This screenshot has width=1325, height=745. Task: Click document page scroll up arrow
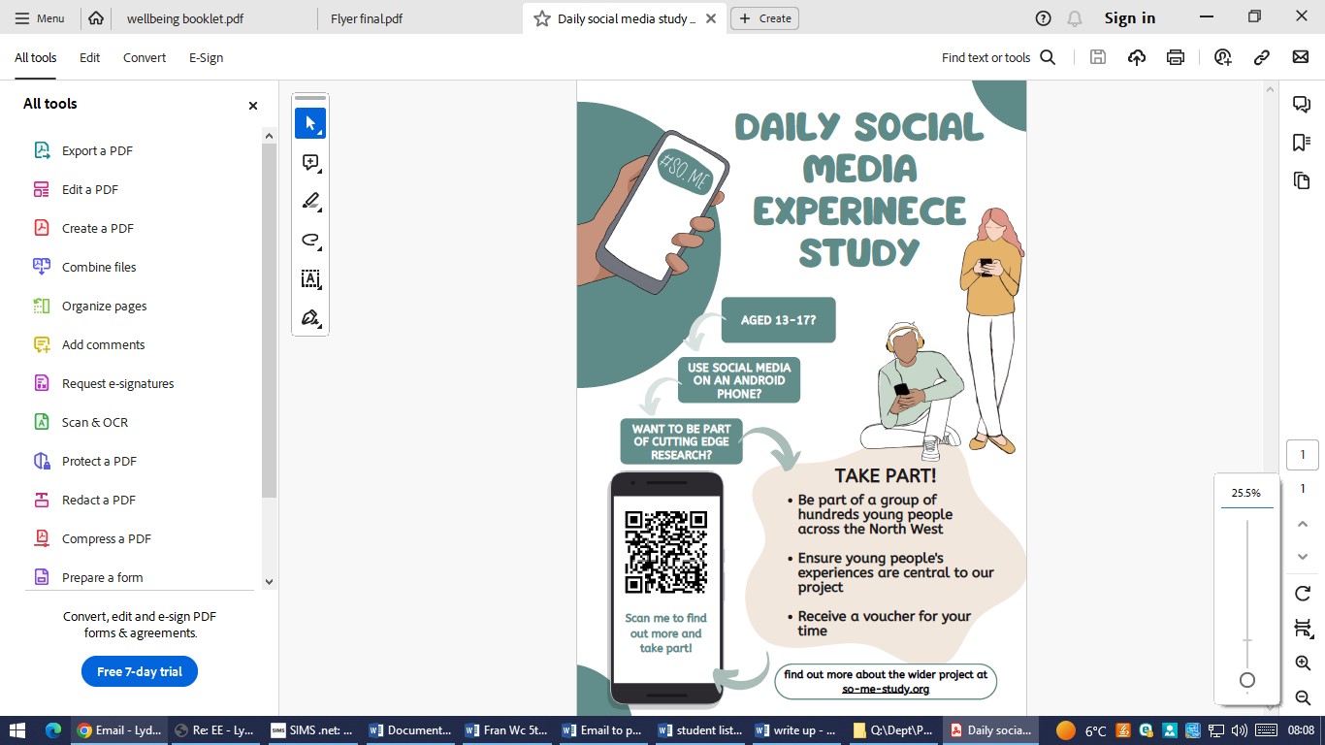click(1271, 89)
